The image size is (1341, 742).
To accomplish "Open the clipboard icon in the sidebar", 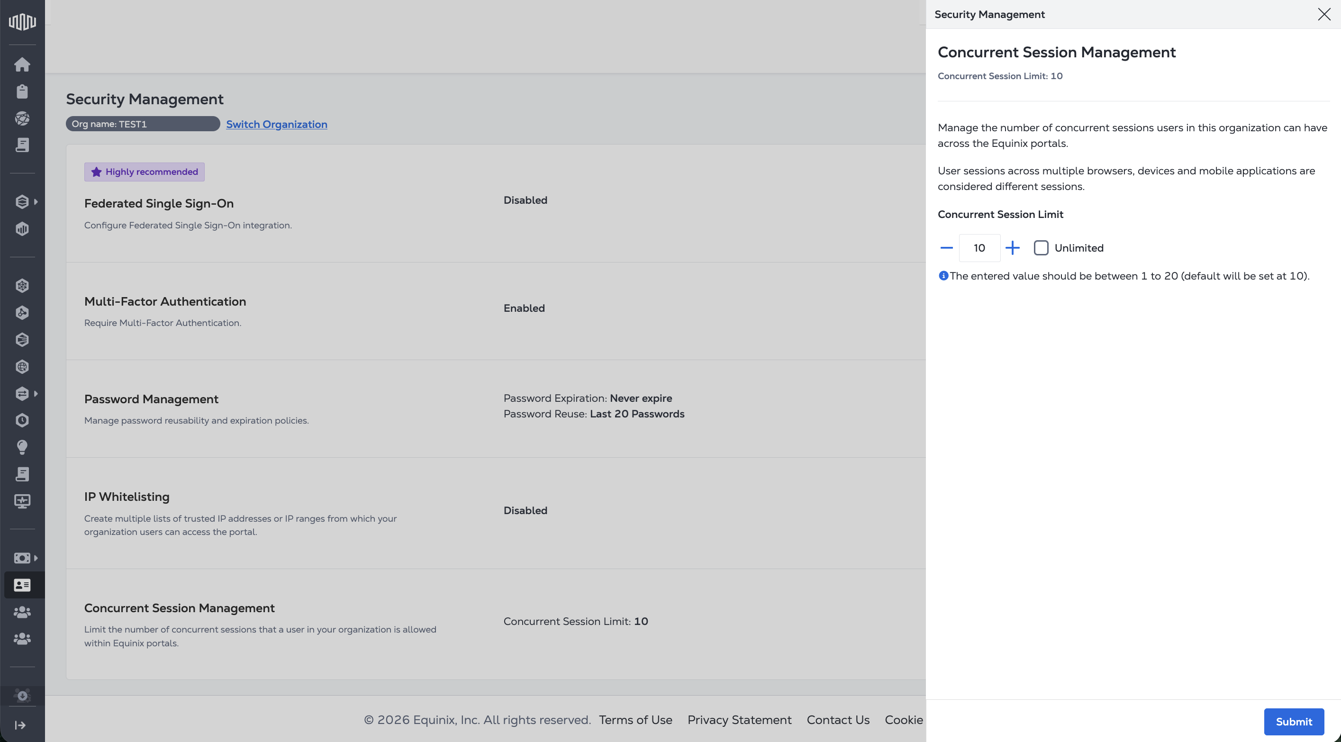I will pyautogui.click(x=22, y=91).
